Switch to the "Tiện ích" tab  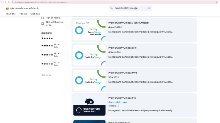click(23, 14)
